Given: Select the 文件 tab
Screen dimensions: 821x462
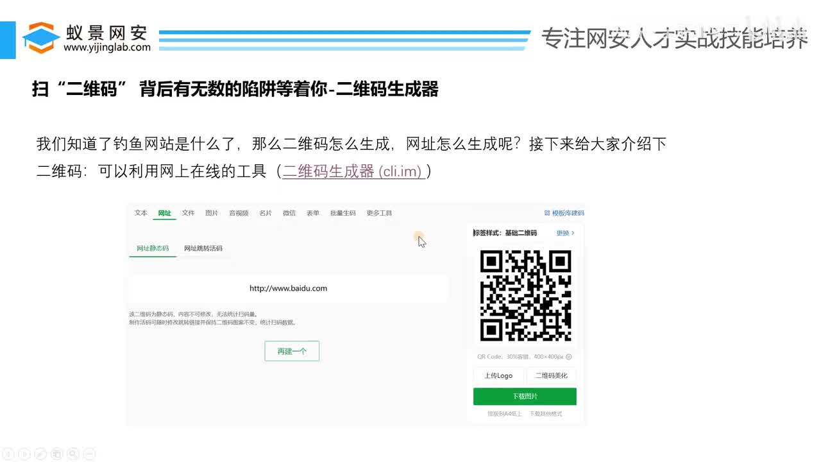Looking at the screenshot, I should point(188,213).
